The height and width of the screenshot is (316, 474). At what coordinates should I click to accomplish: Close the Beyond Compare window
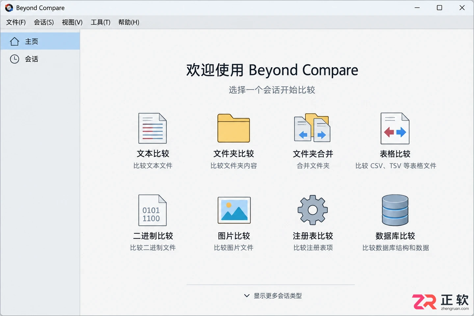click(462, 8)
